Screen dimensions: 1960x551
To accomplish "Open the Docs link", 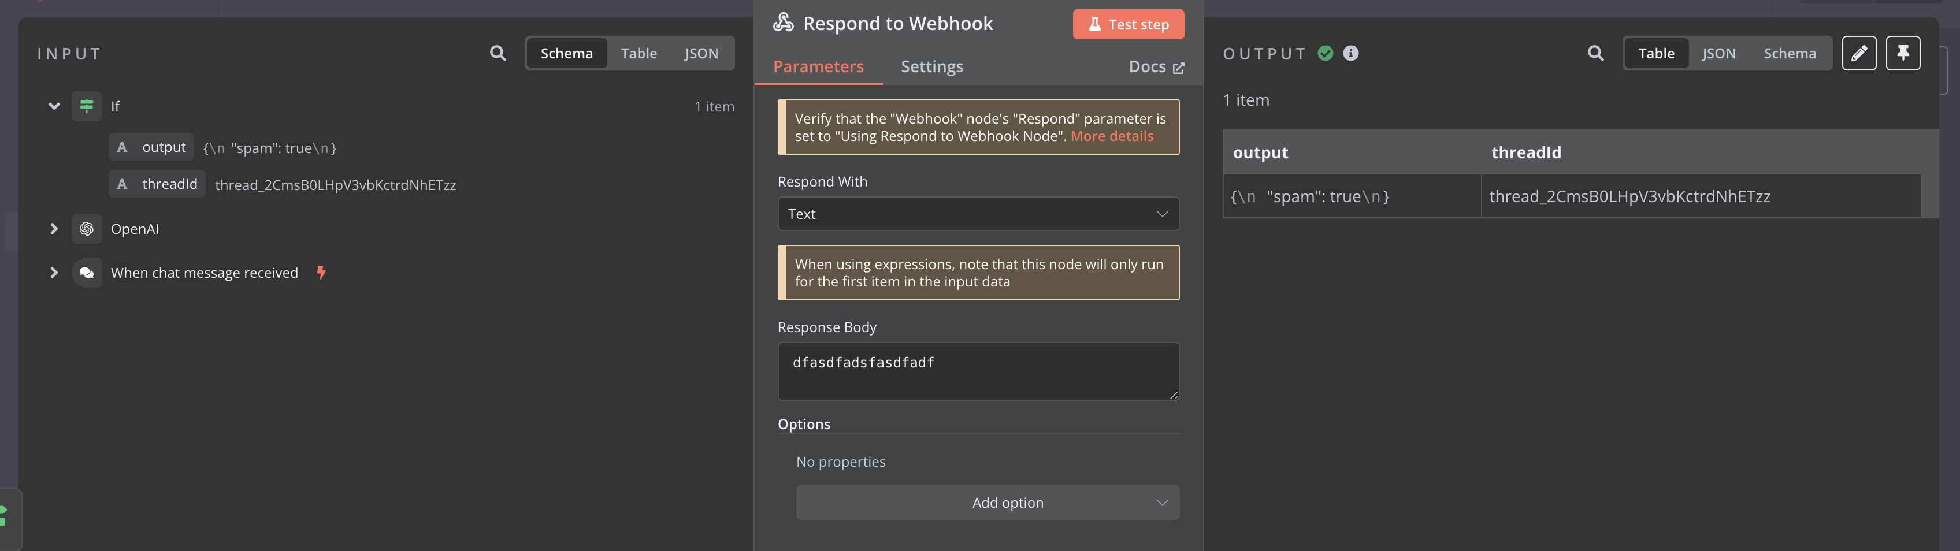I will (x=1156, y=67).
